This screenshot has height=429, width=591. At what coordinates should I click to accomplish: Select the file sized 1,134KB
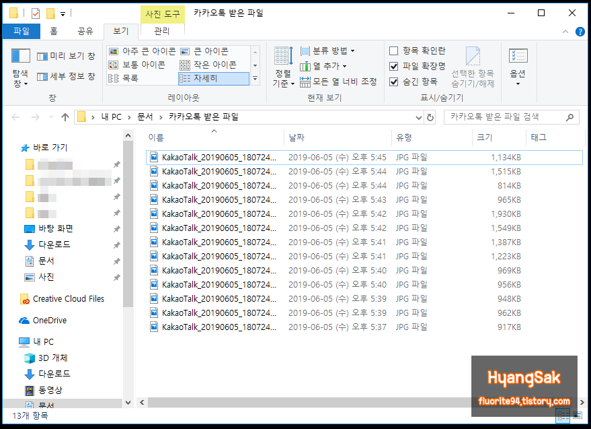pos(364,158)
